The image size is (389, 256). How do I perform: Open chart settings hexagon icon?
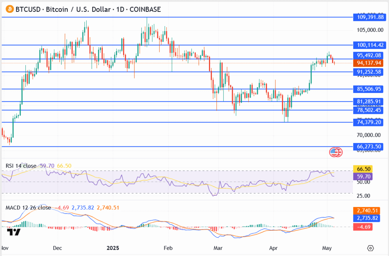[x=370, y=248]
